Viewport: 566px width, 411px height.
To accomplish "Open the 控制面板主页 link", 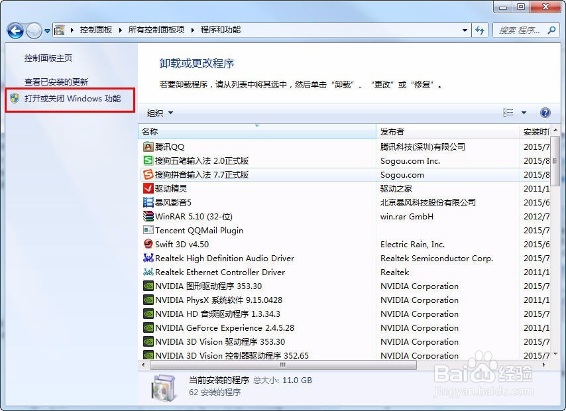I will (x=48, y=58).
